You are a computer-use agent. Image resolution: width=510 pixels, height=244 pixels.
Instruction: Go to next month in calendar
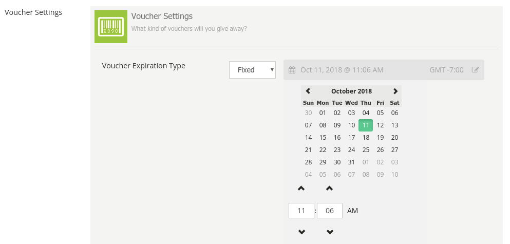tap(395, 91)
